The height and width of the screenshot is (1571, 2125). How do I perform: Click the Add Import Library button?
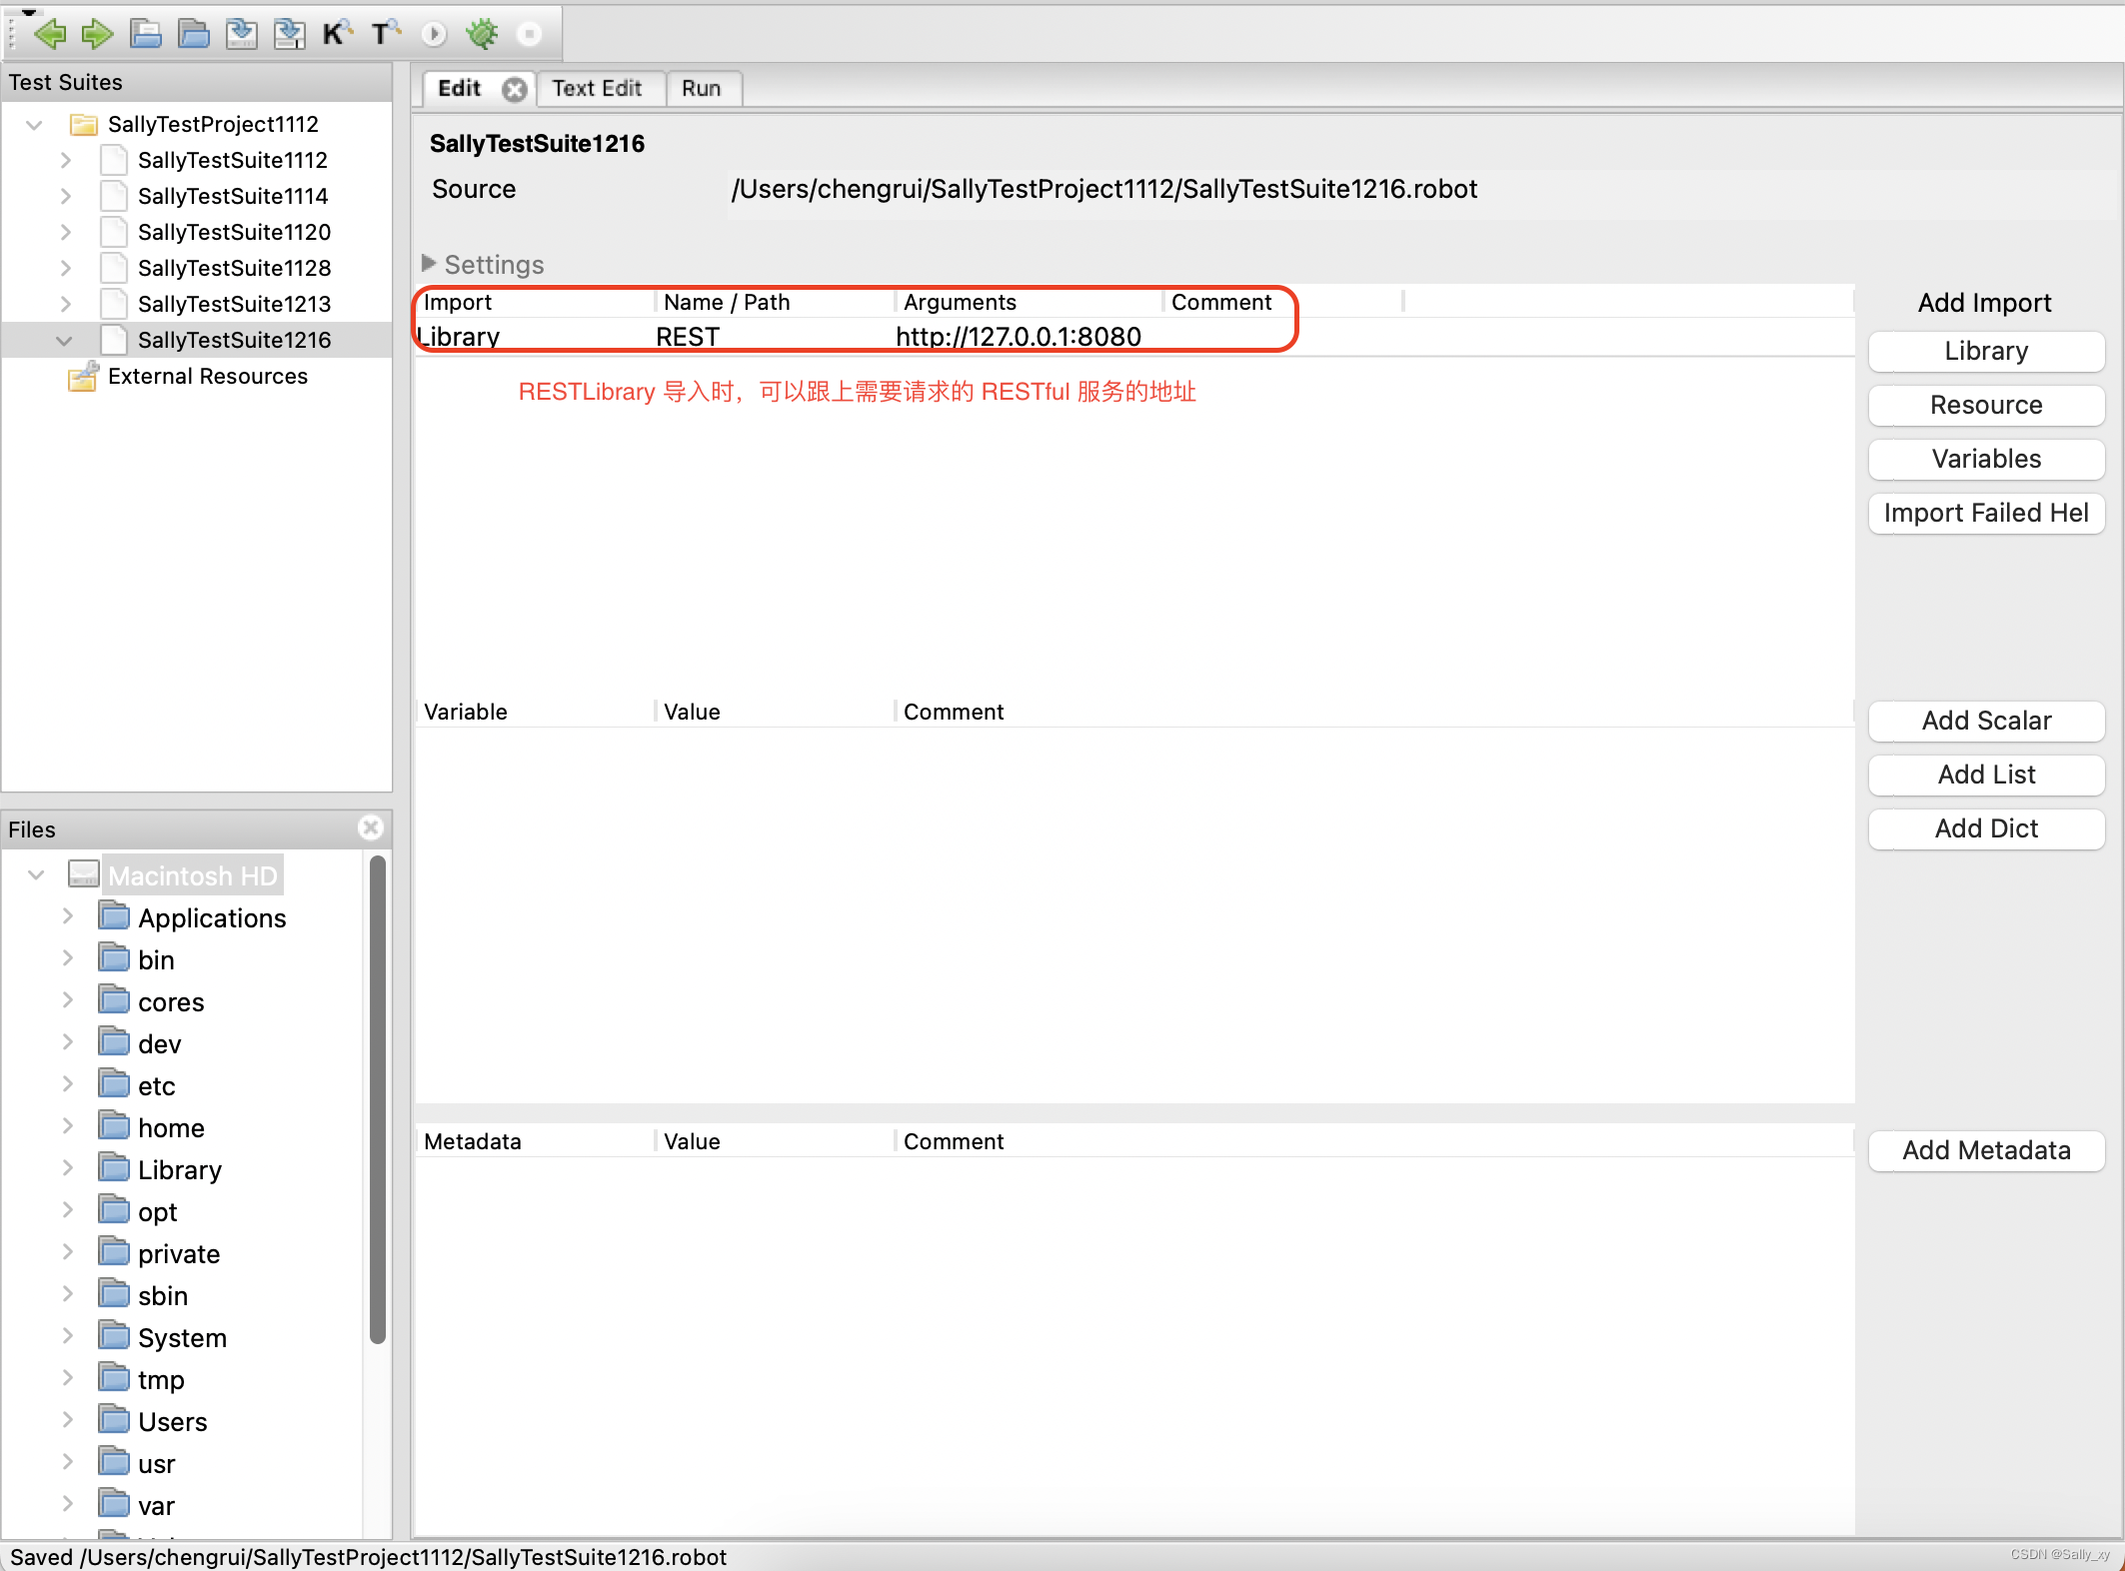1986,351
